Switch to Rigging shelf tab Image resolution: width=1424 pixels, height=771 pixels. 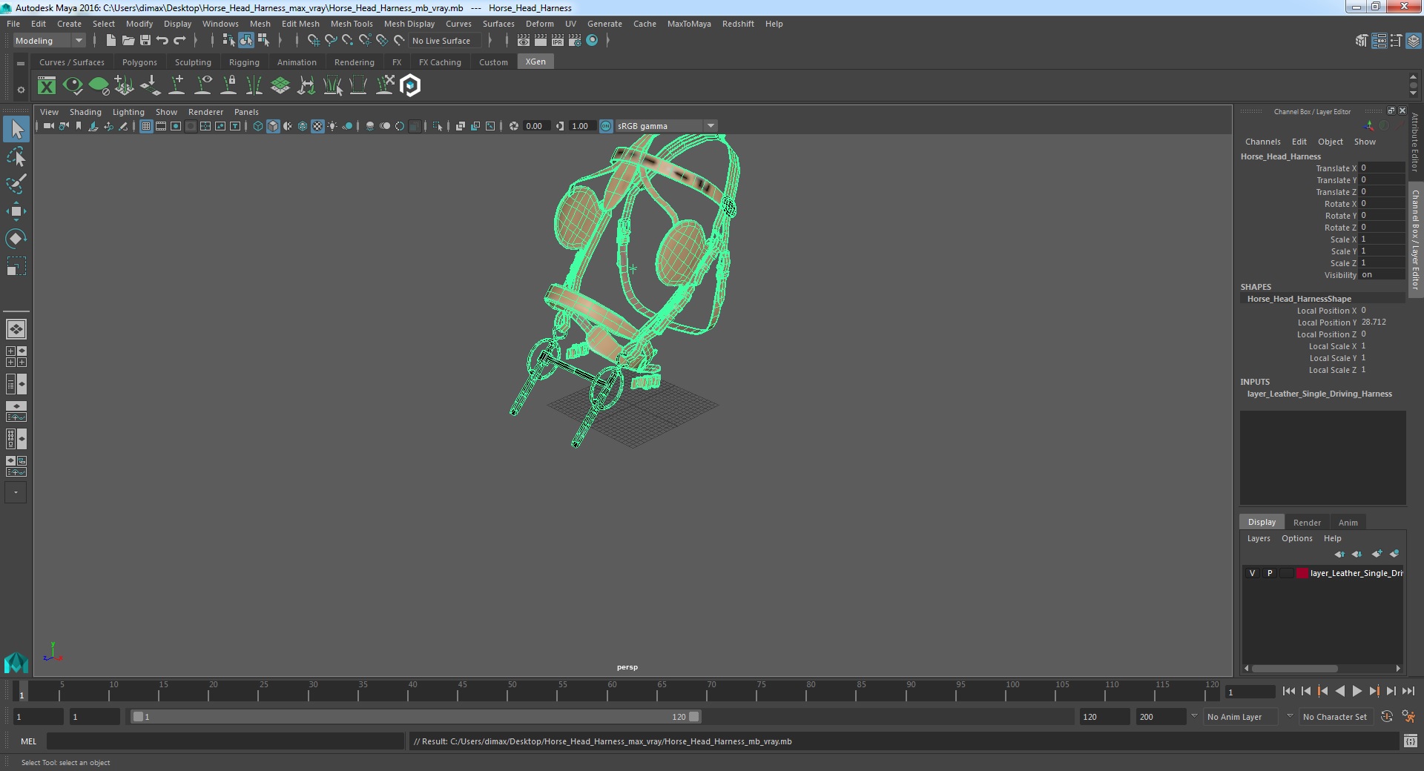[x=244, y=62]
